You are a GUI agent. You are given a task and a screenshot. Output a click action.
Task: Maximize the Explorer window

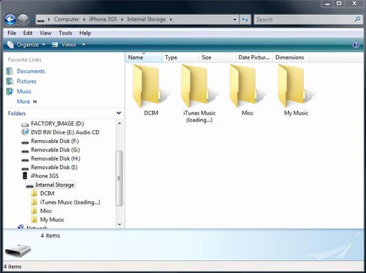339,4
